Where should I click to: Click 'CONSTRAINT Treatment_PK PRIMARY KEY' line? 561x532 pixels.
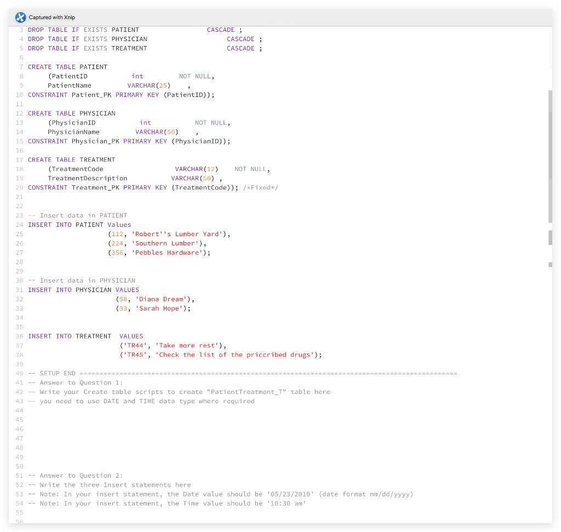tap(133, 188)
